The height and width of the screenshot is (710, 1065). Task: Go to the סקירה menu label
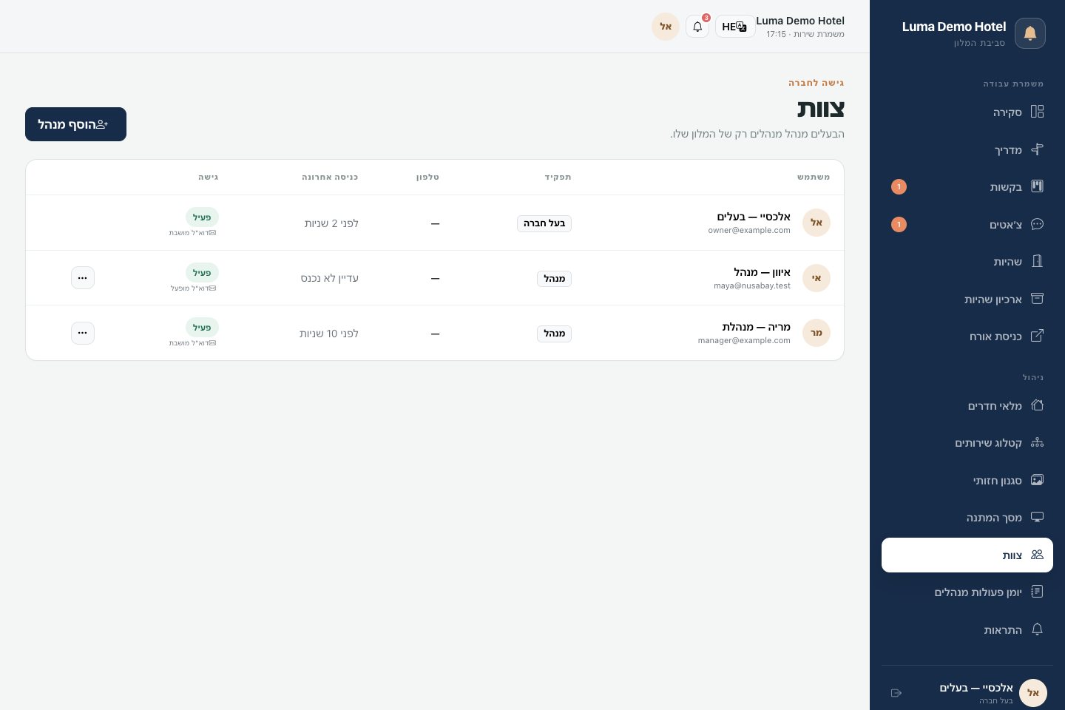point(1007,112)
